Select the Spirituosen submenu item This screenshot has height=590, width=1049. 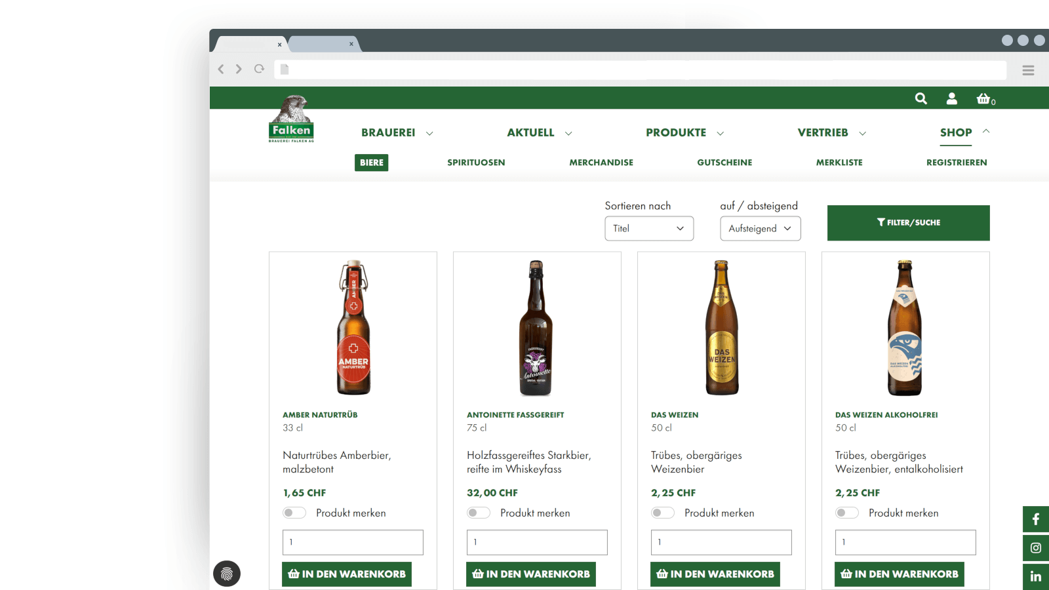click(476, 163)
